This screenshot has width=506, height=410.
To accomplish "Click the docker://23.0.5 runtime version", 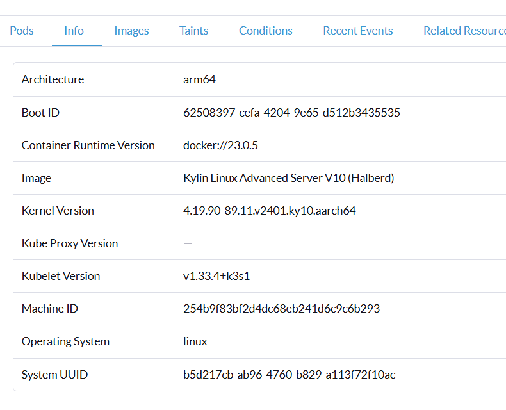I will tap(220, 145).
